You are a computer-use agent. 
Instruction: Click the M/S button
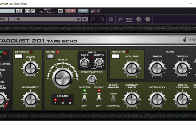[x=83, y=11]
